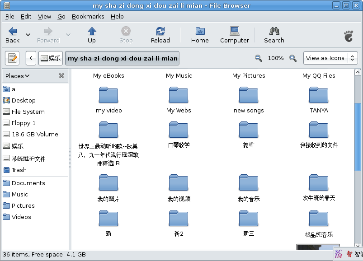Image resolution: width=363 pixels, height=261 pixels.
Task: Open Computer from the toolbar
Action: point(235,35)
